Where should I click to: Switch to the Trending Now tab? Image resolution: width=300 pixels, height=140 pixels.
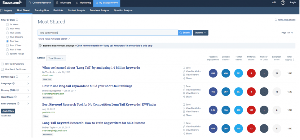coord(42,10)
